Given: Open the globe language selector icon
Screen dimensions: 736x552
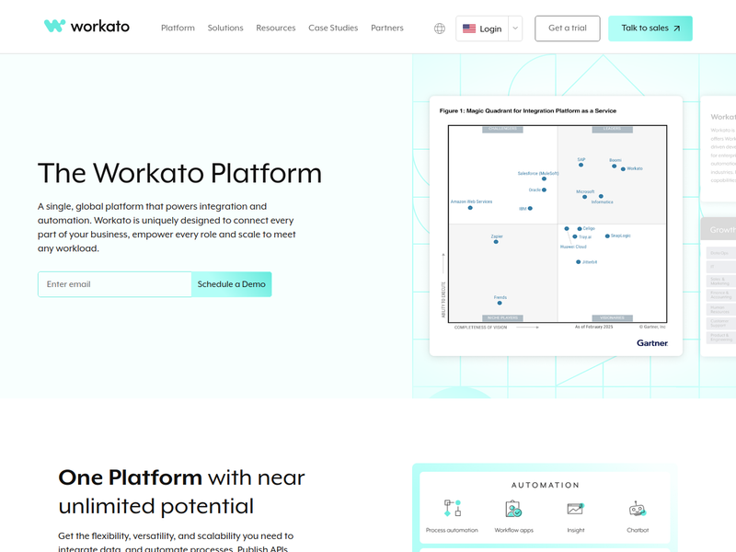Looking at the screenshot, I should 440,29.
